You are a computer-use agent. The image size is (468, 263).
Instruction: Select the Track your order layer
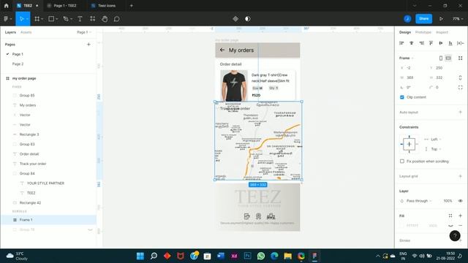tap(48, 164)
